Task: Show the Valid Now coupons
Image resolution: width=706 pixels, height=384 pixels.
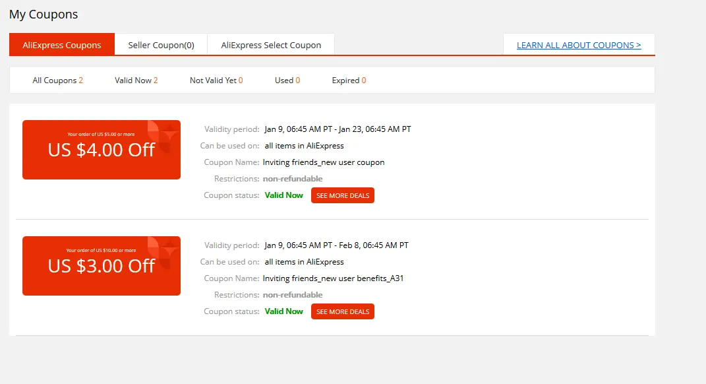Action: pyautogui.click(x=136, y=80)
